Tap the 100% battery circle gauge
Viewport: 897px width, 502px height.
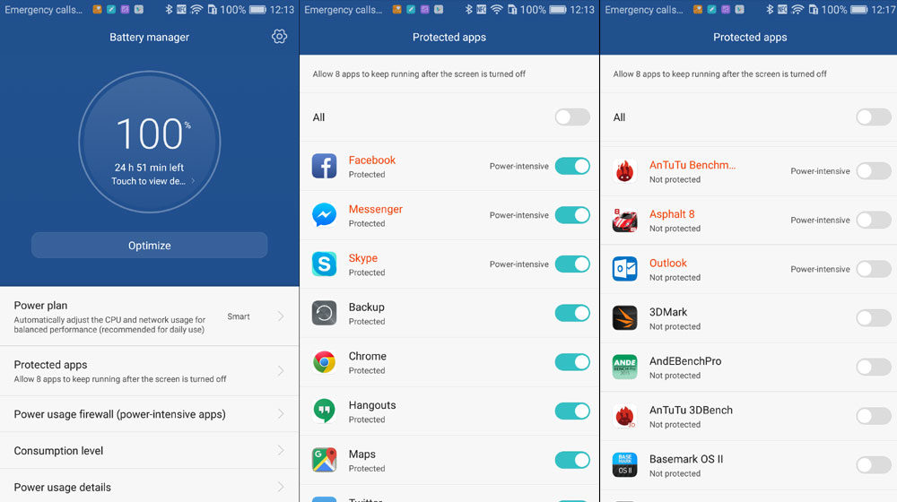[149, 142]
